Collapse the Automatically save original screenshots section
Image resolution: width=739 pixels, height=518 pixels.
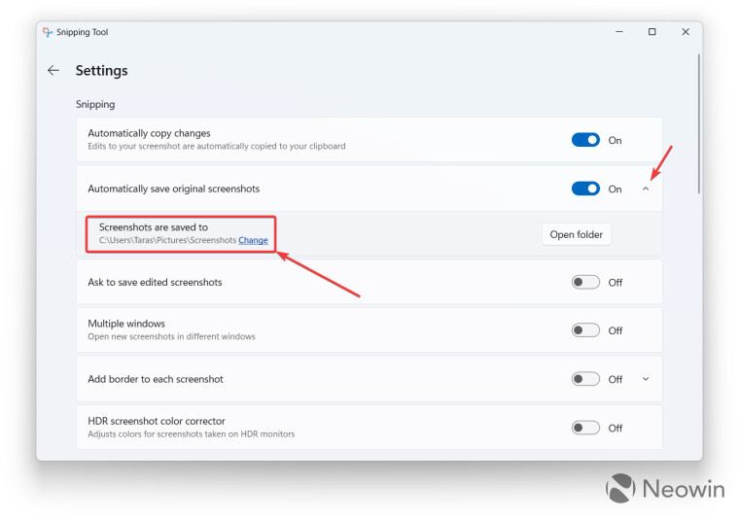tap(646, 189)
